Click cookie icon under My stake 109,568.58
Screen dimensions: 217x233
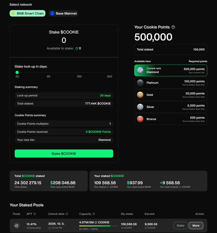pos(122,228)
